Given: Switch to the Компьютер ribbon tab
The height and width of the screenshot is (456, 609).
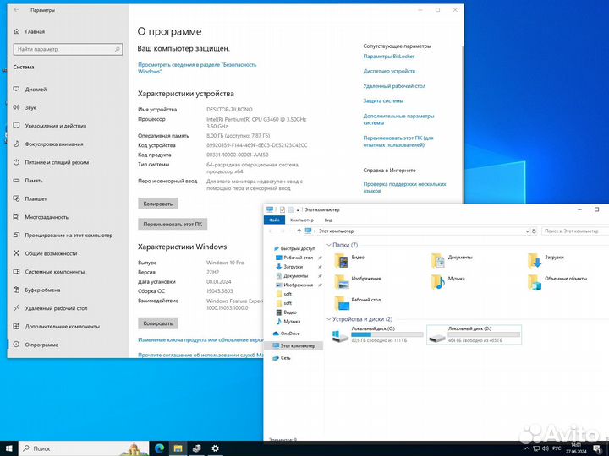Looking at the screenshot, I should 302,220.
